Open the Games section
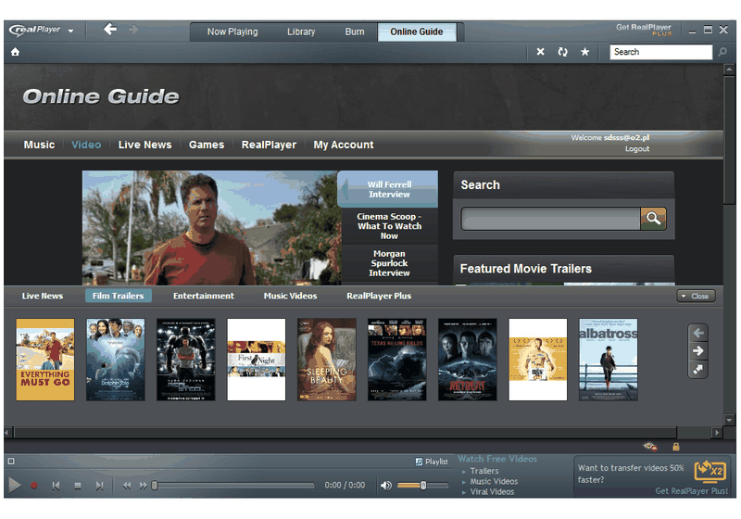This screenshot has height=519, width=741. pyautogui.click(x=207, y=145)
